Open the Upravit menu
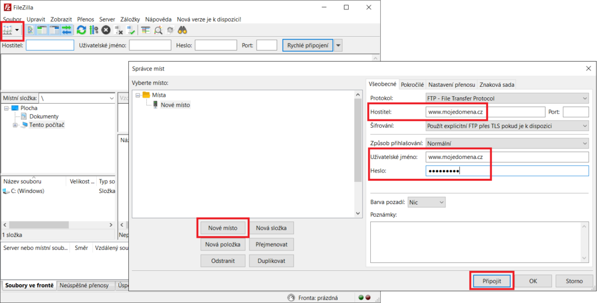Screen dimensions: 597x303 pos(36,19)
